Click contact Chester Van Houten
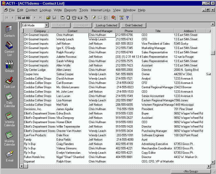The width and height of the screenshot is (216, 174). 69,131
